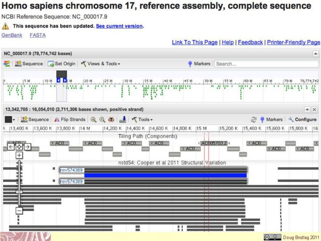Click the Configure button
This screenshot has height=241, width=321.
click(302, 120)
